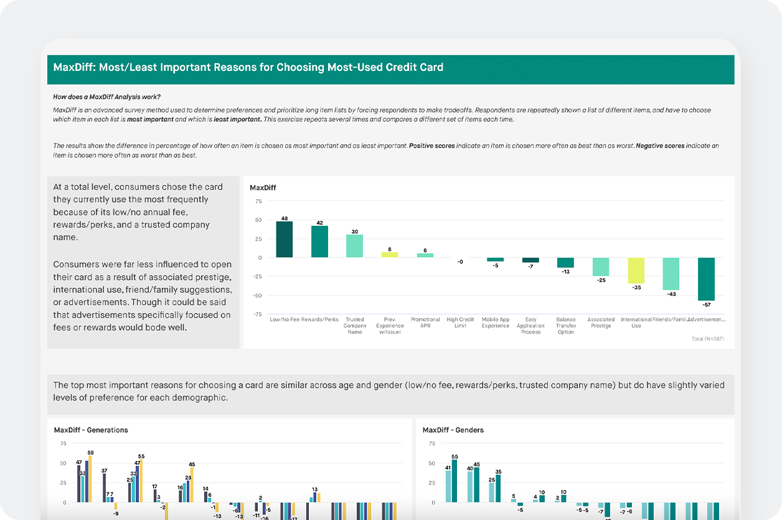The image size is (782, 520).
Task: Click the insight text starting 'Consumers were far less influenced'
Action: [142, 296]
